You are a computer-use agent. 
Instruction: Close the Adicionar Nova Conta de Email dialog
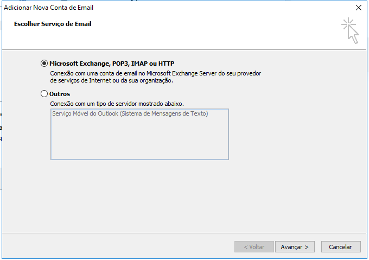359,8
